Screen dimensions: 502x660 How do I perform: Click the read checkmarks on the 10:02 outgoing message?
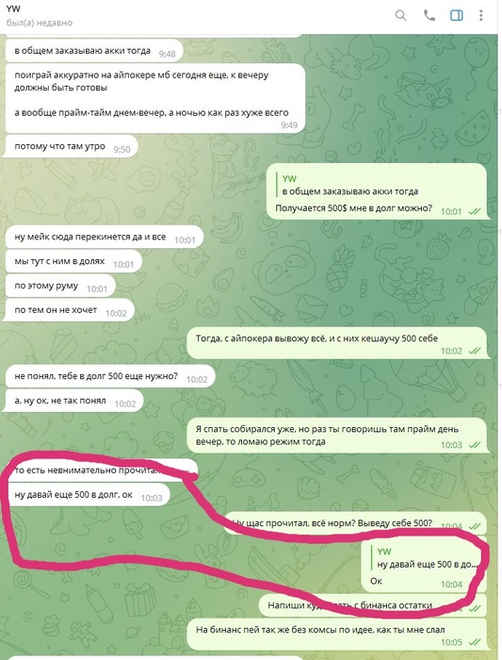(475, 351)
